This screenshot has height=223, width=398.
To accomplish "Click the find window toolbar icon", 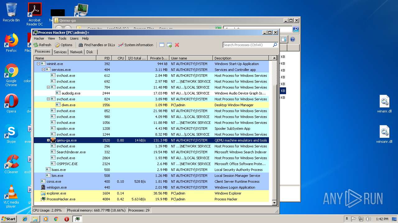I will 162,45.
